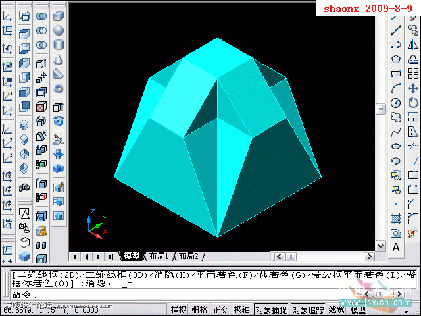Image resolution: width=421 pixels, height=316 pixels.
Task: Go to previous layout tab button
Action: pyautogui.click(x=86, y=257)
